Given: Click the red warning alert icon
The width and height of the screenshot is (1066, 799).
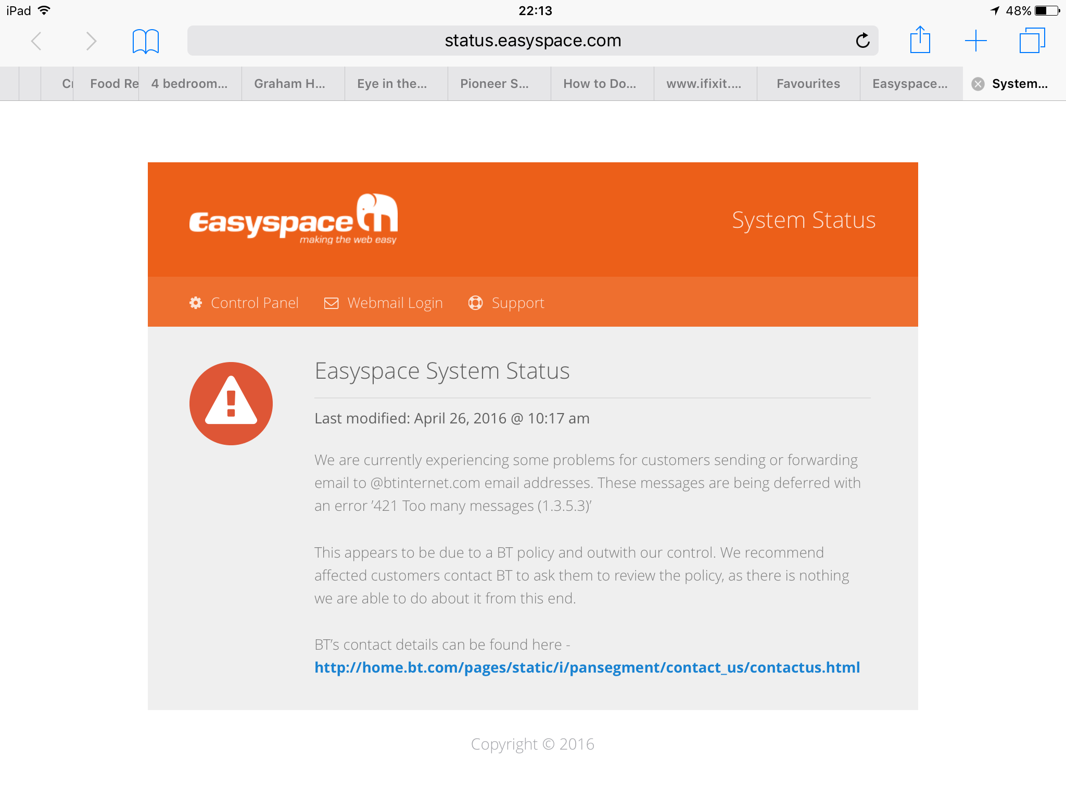Looking at the screenshot, I should (x=231, y=404).
